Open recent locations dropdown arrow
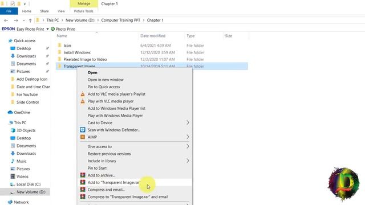Image resolution: width=365 pixels, height=205 pixels. 23,20
